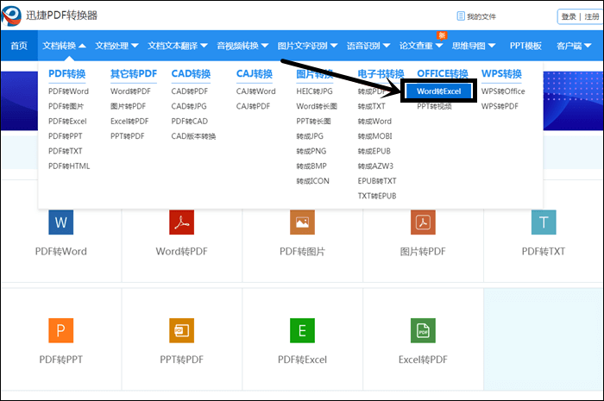
Task: Click the 迅捷PDF转换器 logo icon
Action: coord(11,16)
